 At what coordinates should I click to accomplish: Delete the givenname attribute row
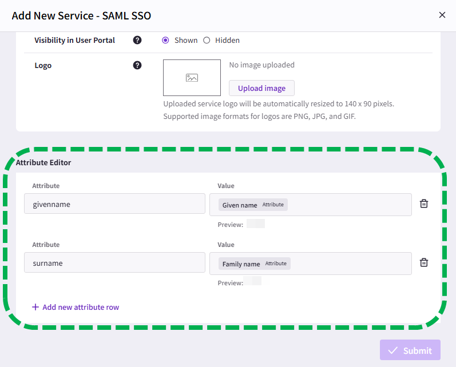click(x=424, y=204)
